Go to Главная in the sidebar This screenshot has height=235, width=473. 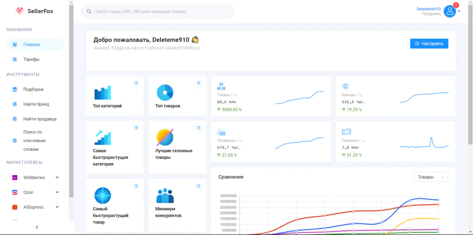click(31, 45)
